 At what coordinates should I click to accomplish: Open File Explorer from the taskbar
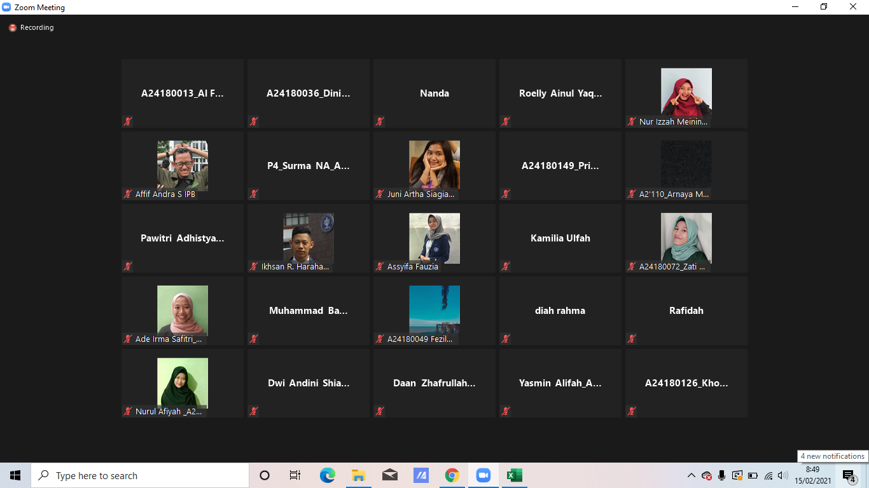[358, 475]
